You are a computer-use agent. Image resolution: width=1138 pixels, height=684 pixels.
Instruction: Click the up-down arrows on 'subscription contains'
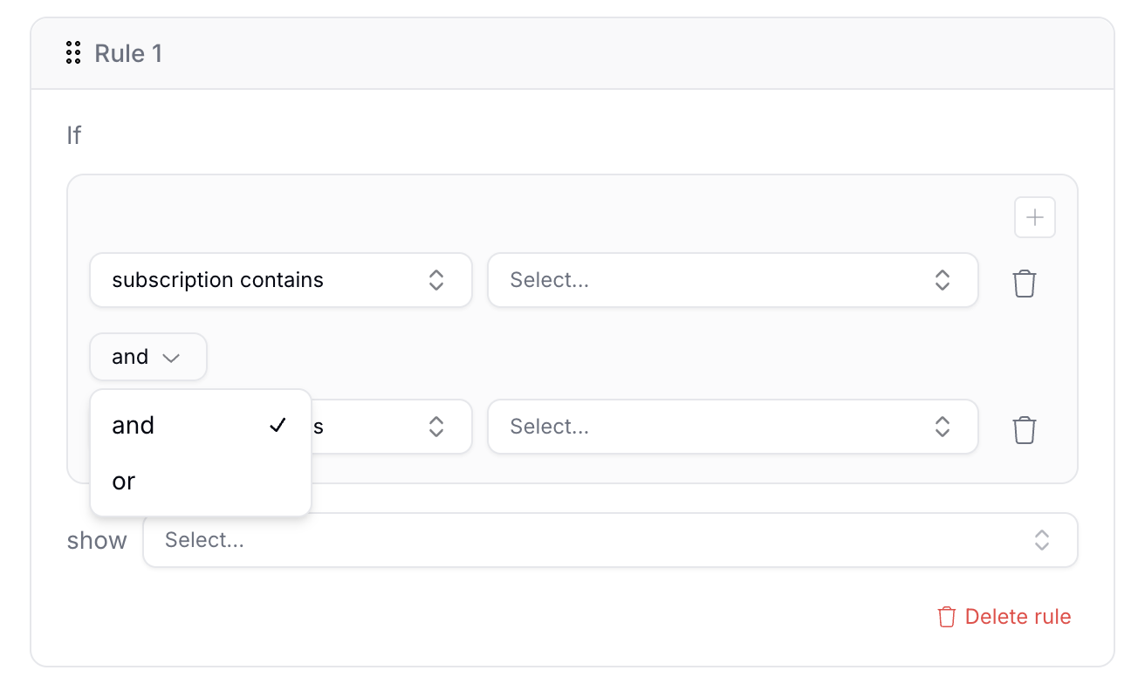(x=436, y=280)
